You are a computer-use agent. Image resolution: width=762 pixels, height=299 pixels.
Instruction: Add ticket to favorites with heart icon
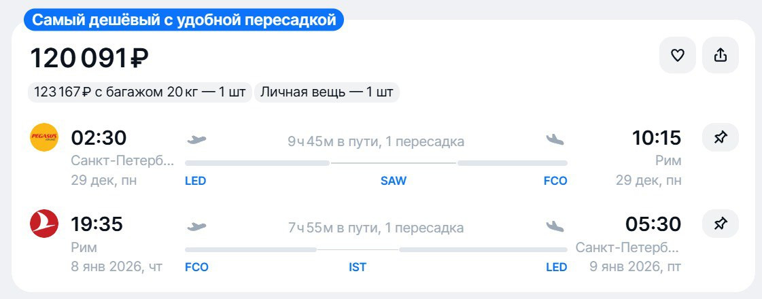point(677,56)
